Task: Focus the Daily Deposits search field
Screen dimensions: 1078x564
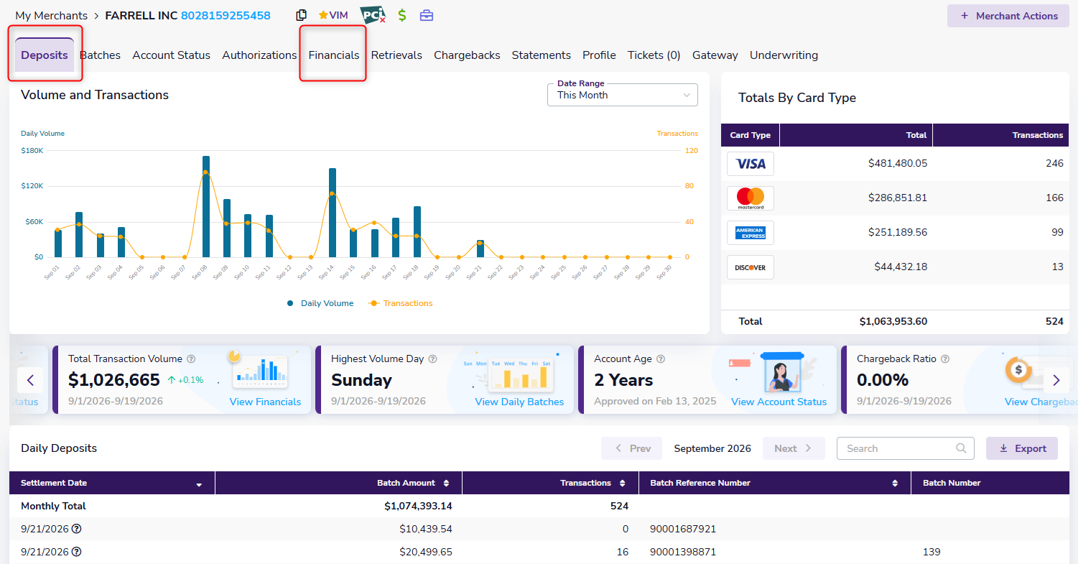Action: click(906, 448)
